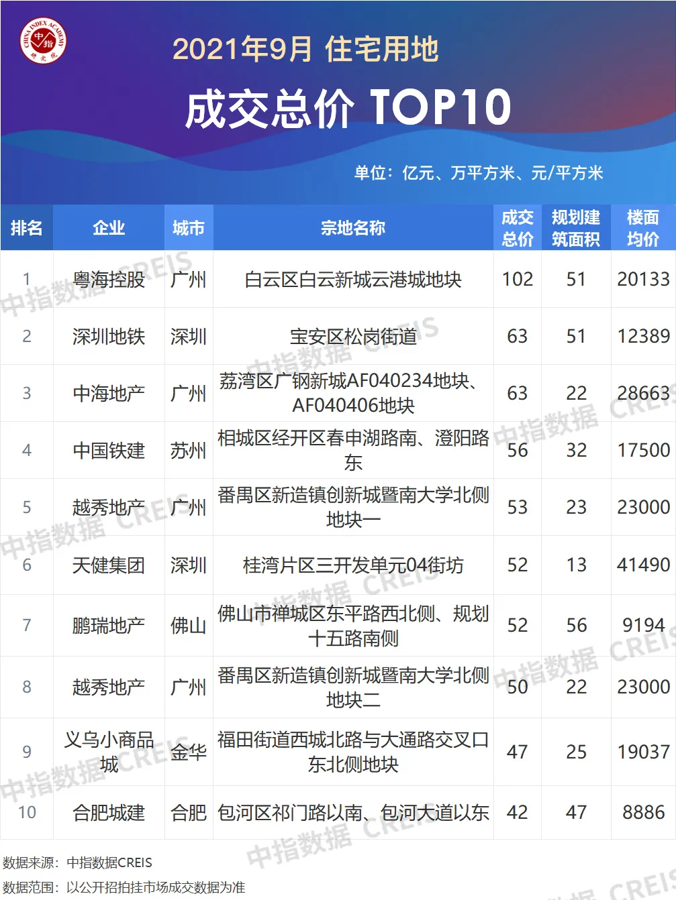Select the 排名 column header
The width and height of the screenshot is (676, 900).
coord(27,228)
